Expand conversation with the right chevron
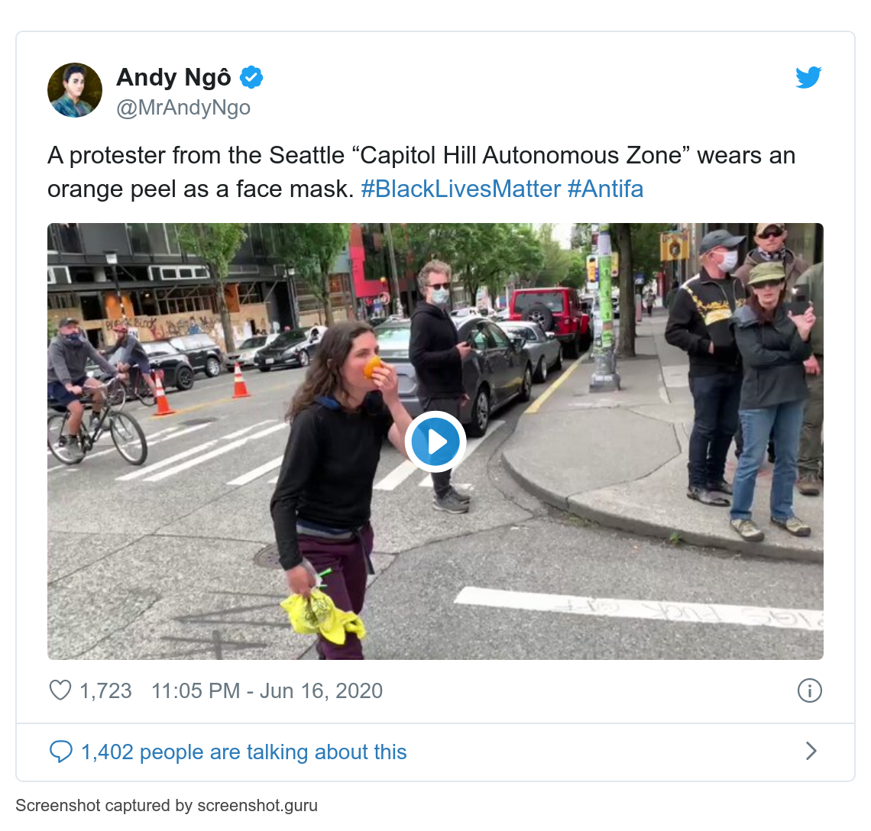Screen dimensions: 871x831 (811, 751)
